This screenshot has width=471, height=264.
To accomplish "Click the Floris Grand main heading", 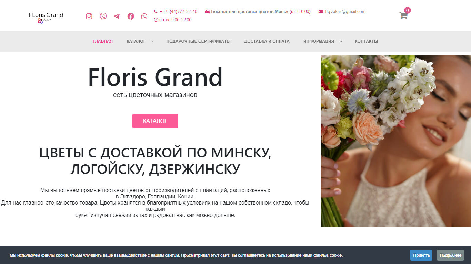I will (x=155, y=77).
